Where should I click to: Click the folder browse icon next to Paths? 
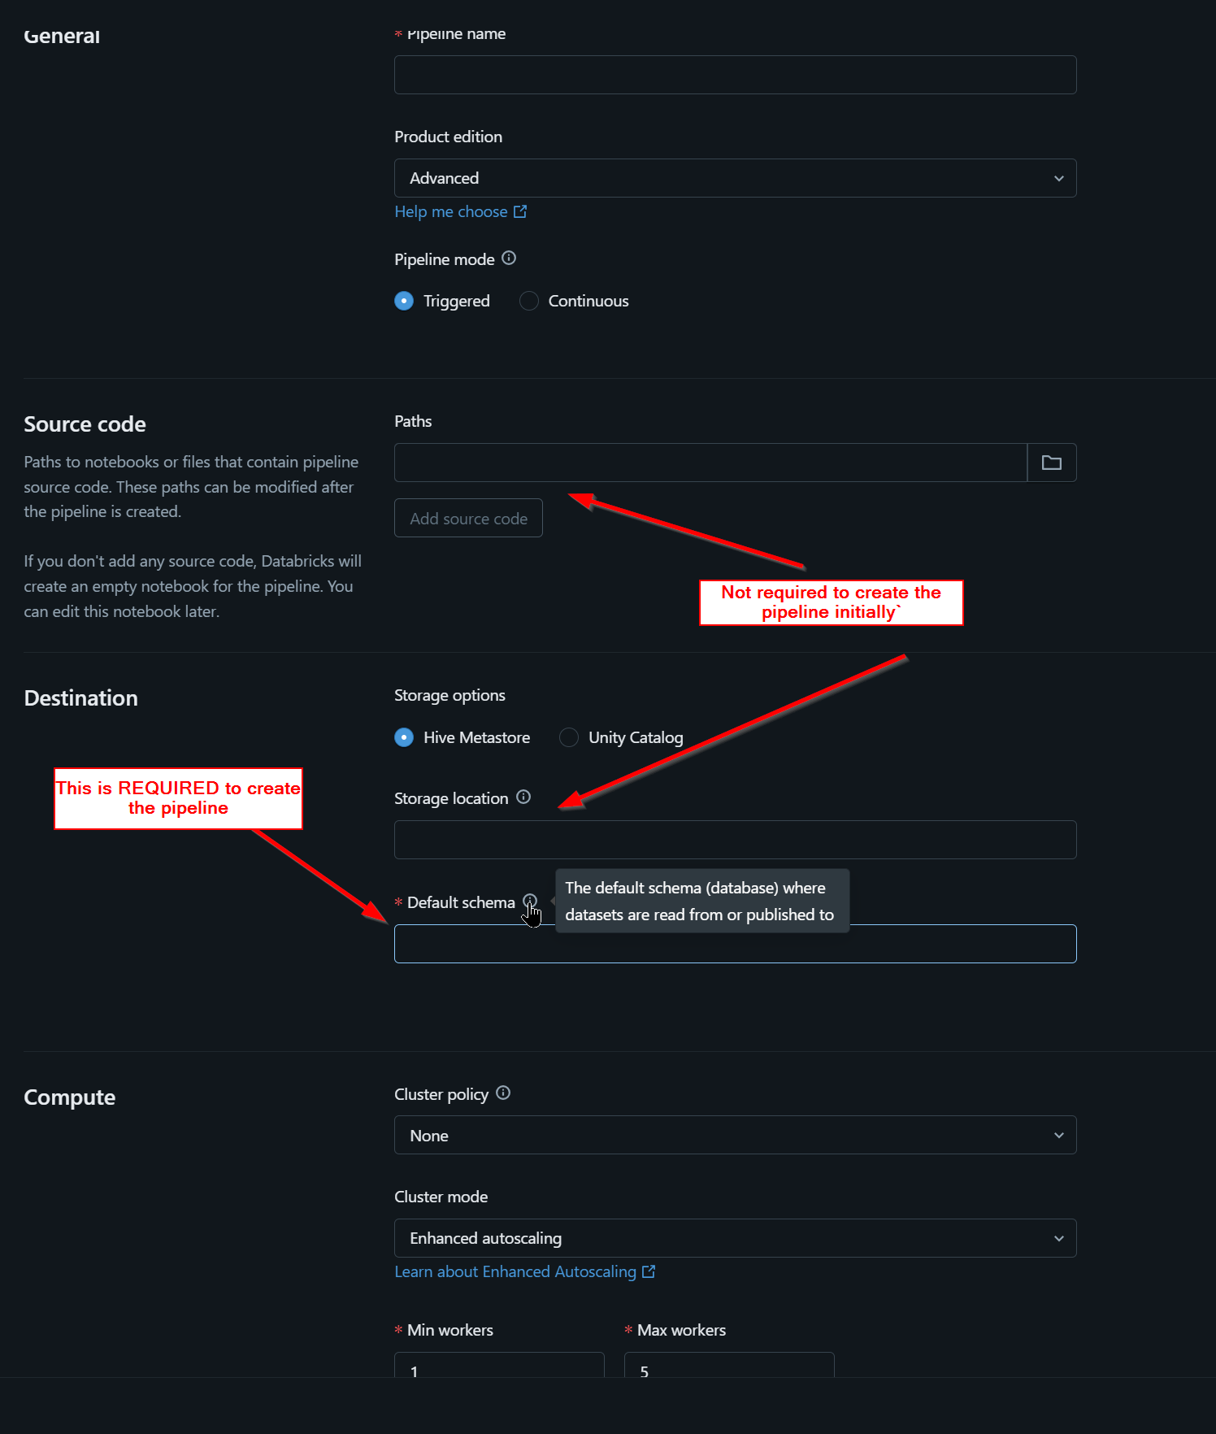point(1052,463)
